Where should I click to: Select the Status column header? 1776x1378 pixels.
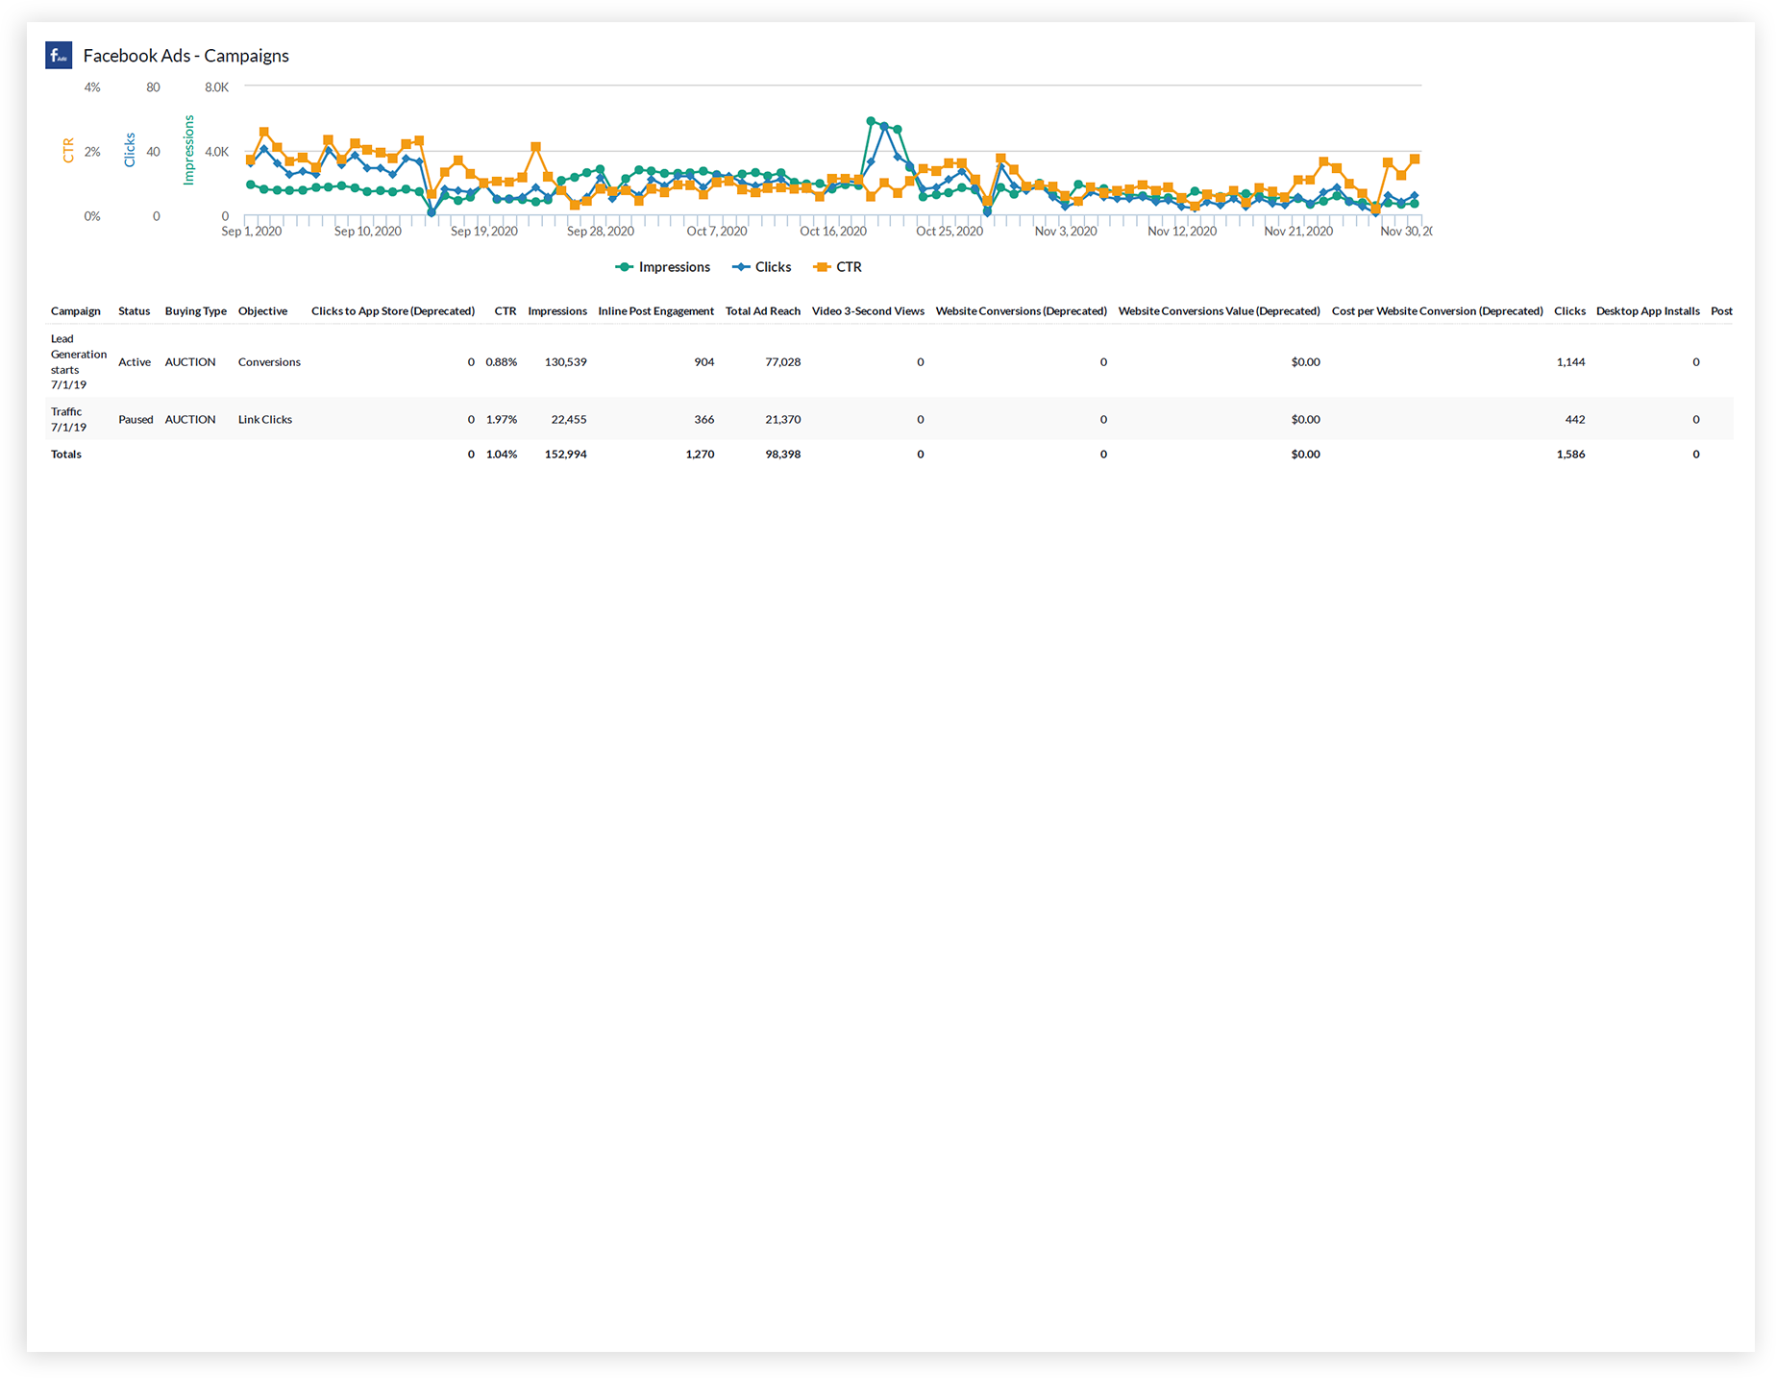134,310
